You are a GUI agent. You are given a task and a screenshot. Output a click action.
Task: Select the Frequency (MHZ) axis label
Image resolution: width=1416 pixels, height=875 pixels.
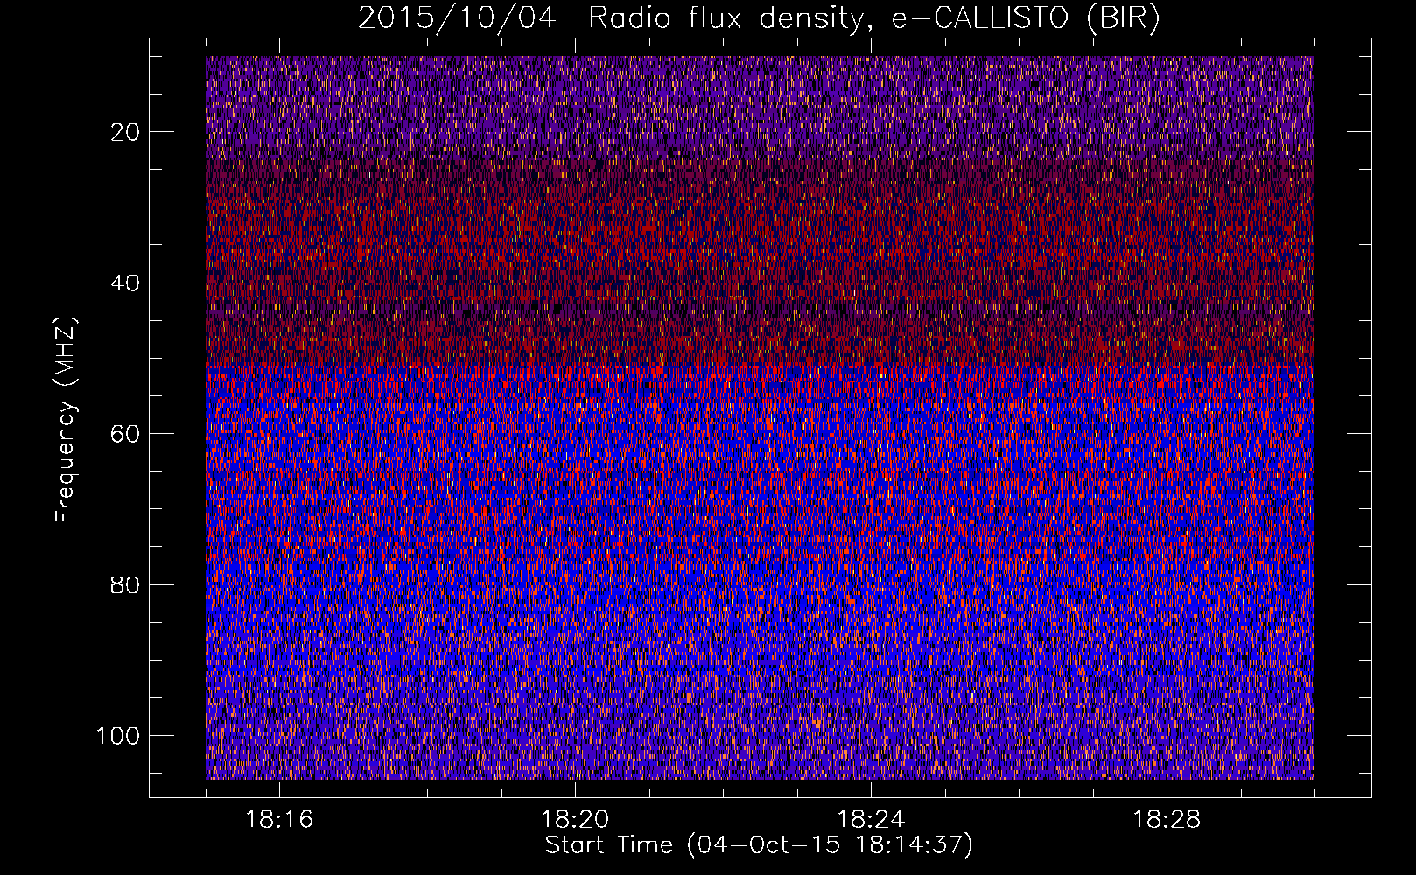[66, 419]
